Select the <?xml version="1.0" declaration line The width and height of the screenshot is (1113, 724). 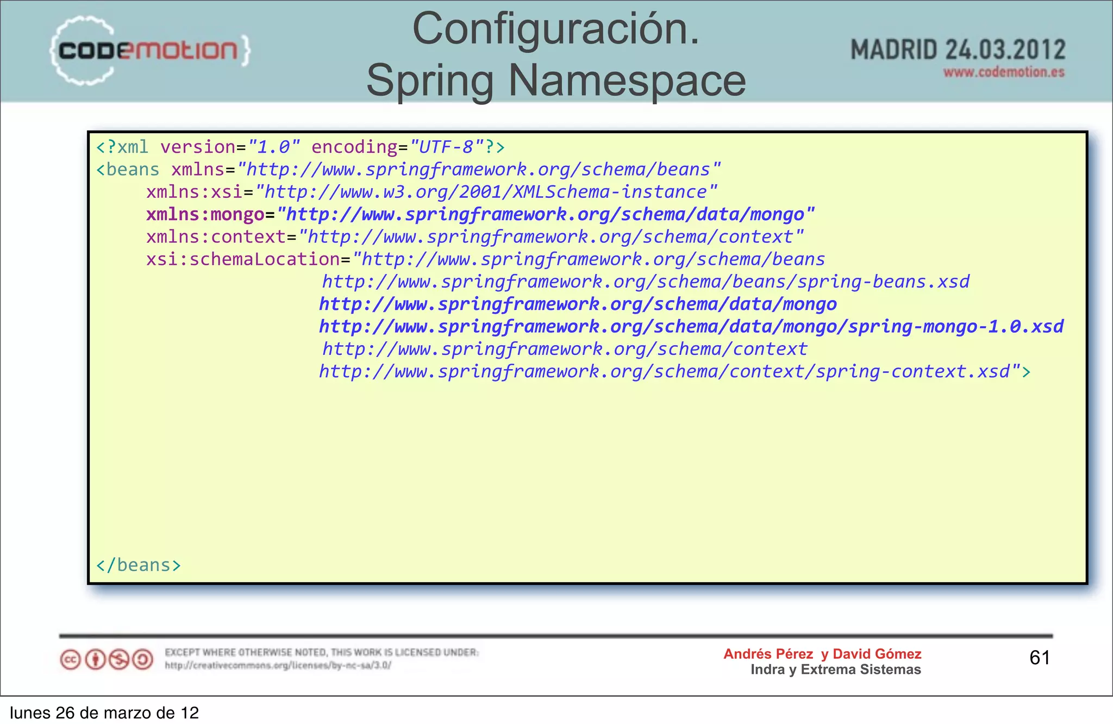(301, 147)
